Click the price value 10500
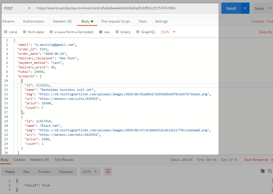Screen dimensions: 273x194 (46, 103)
